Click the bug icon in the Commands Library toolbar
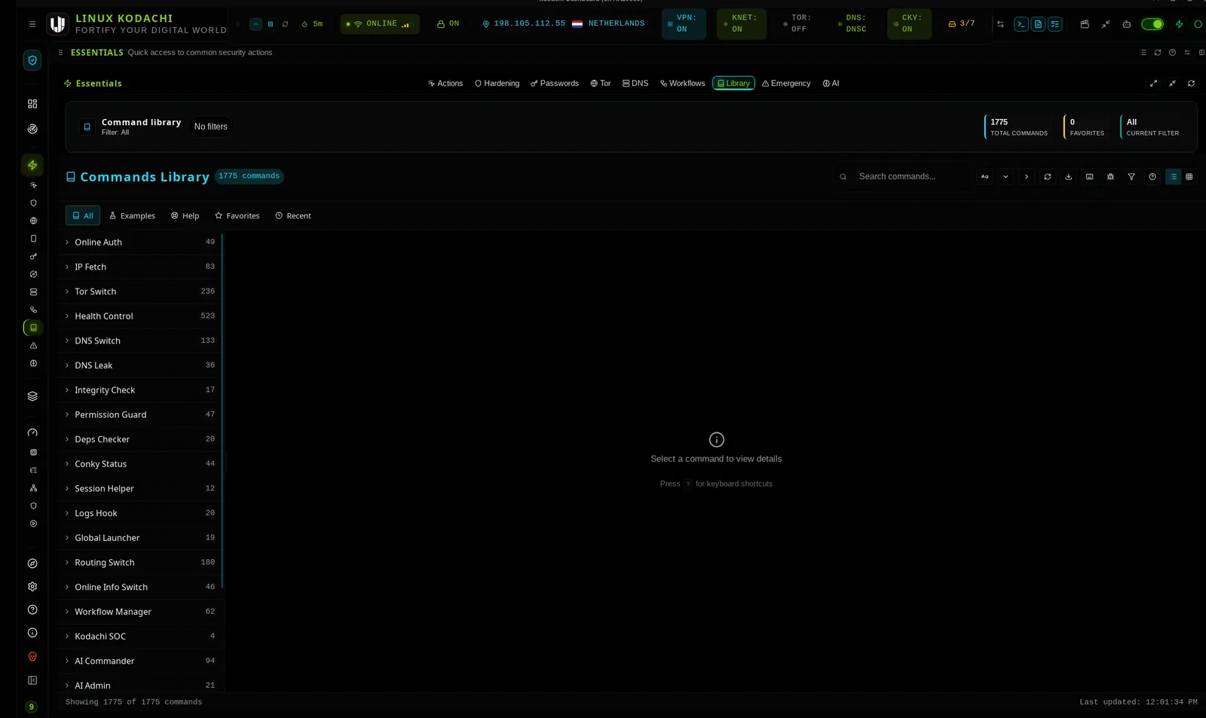Viewport: 1206px width, 718px height. pos(1110,176)
